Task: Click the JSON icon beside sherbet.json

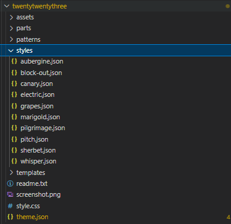Action: [x=14, y=150]
